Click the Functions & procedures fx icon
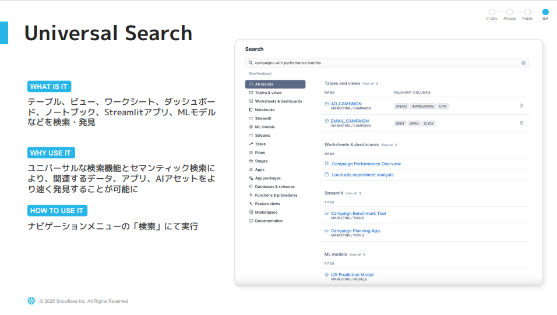 [251, 195]
